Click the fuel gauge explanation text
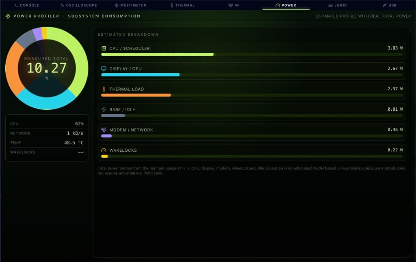Screen dimensions: 416x262 pyautogui.click(x=251, y=170)
